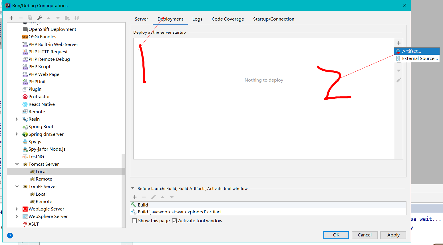Select Protractor configuration type
This screenshot has height=245, width=443.
tap(36, 96)
